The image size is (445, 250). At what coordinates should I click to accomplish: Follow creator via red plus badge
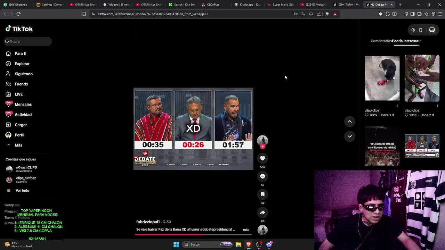point(262,147)
